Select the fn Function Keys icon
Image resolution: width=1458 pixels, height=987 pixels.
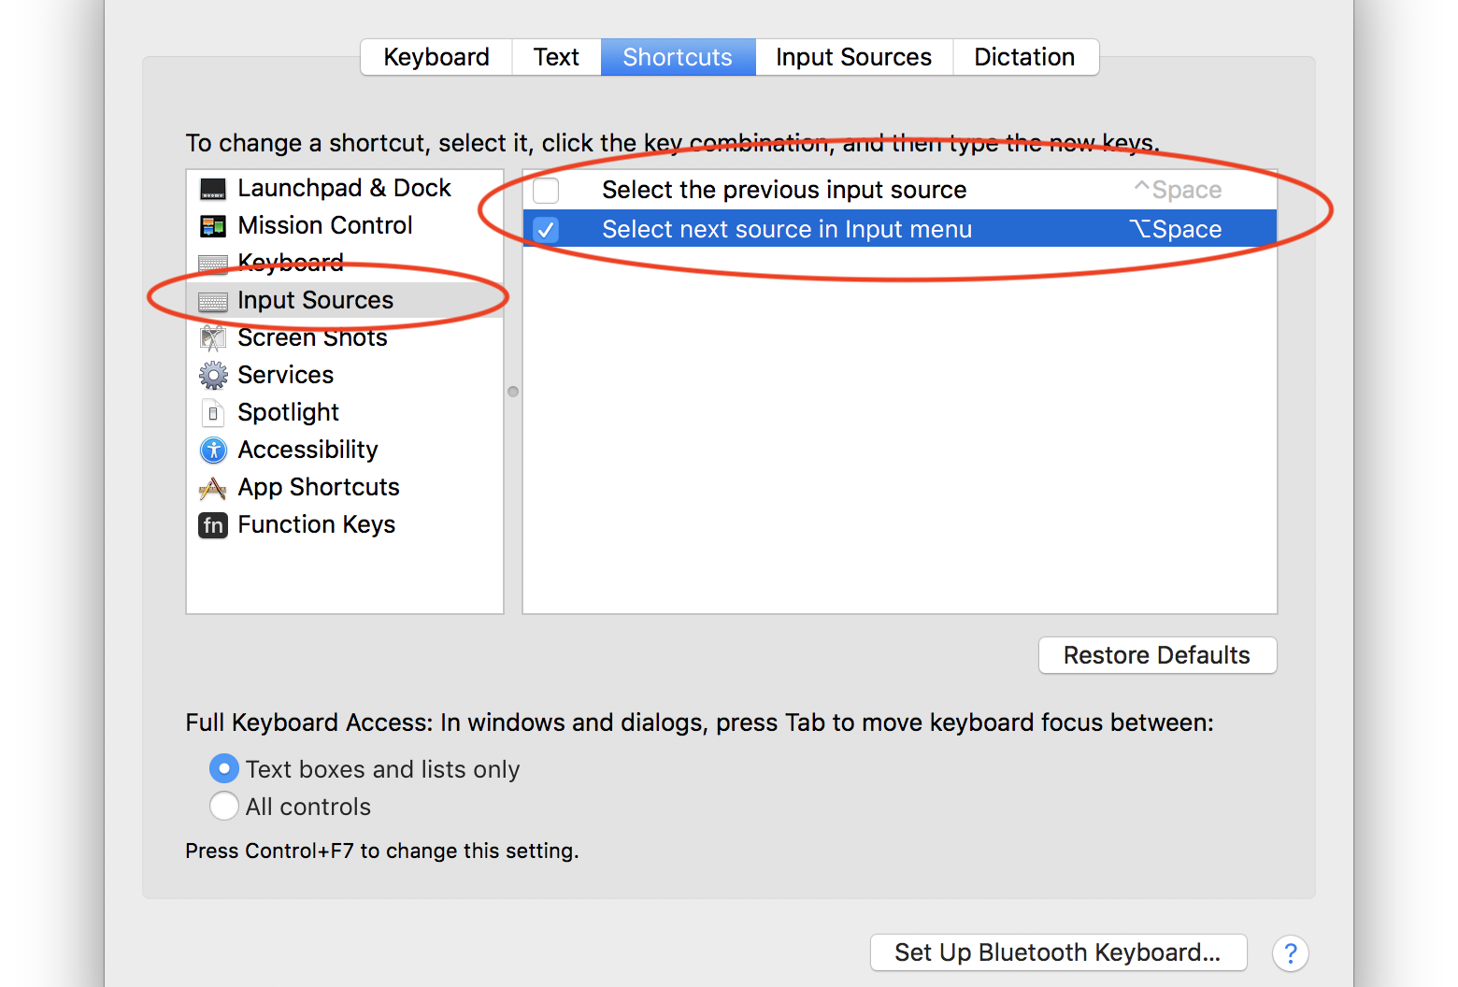coord(213,525)
